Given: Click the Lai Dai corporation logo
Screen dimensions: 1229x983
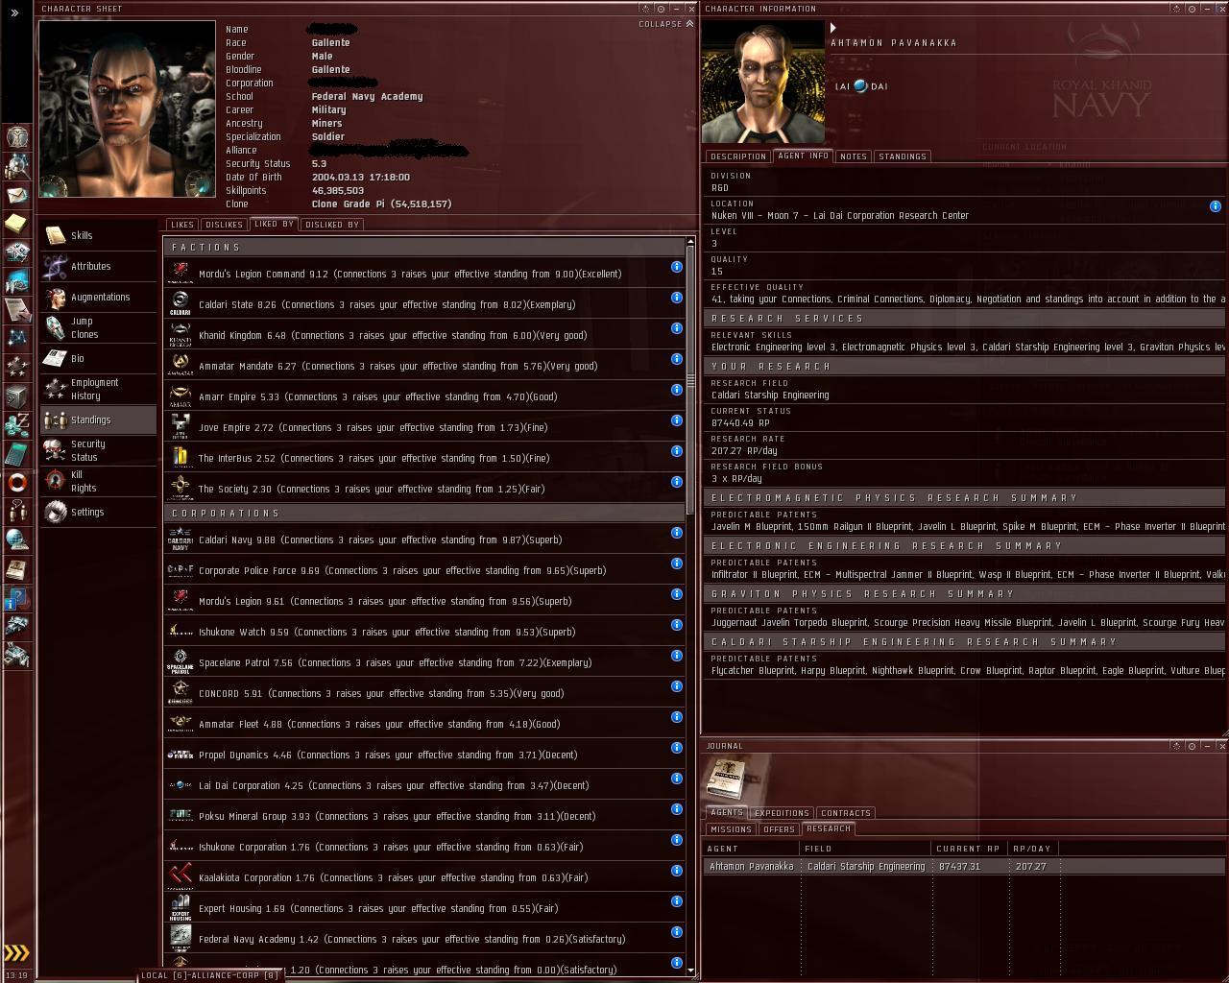Looking at the screenshot, I should [x=860, y=85].
